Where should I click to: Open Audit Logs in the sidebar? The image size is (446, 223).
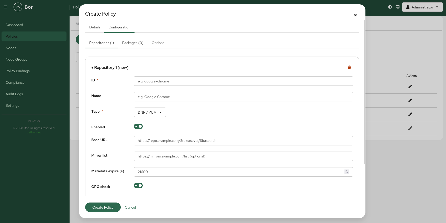coord(34,94)
